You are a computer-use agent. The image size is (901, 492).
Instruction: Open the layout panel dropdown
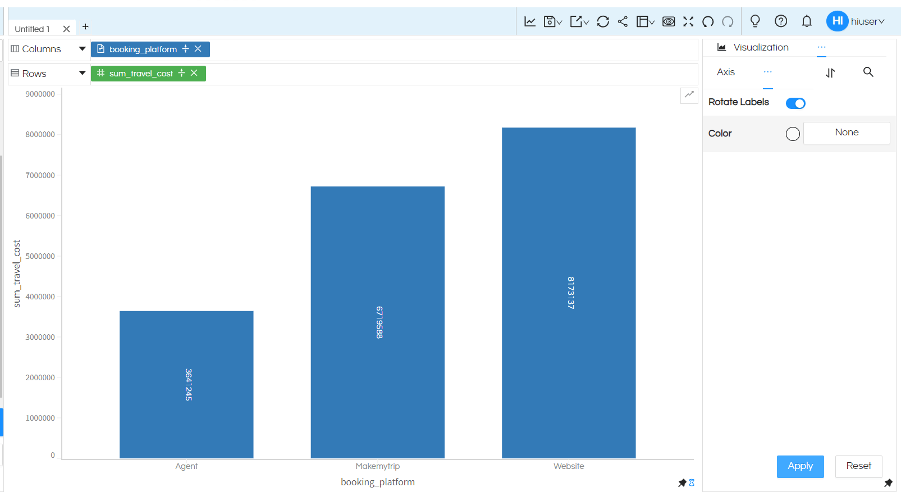[x=646, y=21]
